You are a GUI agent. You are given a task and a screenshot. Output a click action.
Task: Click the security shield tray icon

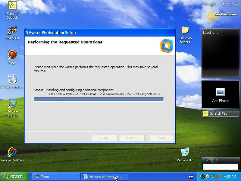click(208, 176)
